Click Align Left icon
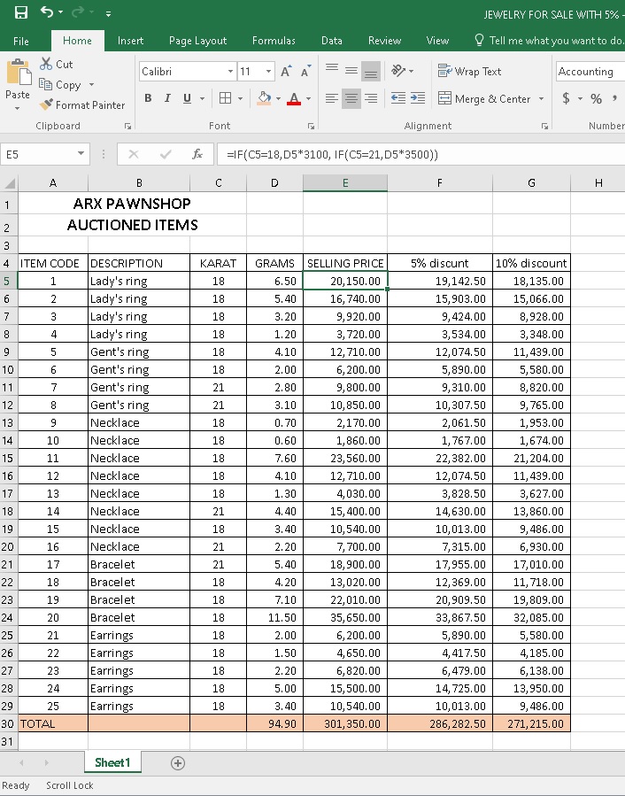Viewport: 625px width, 796px height. (x=332, y=98)
